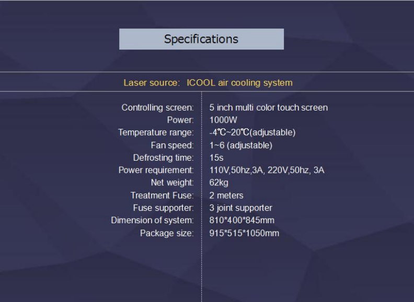
Task: Select the 1000W power value
Action: click(223, 120)
